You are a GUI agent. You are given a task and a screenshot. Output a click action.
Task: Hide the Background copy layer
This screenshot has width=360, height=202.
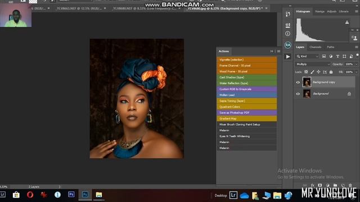[298, 82]
